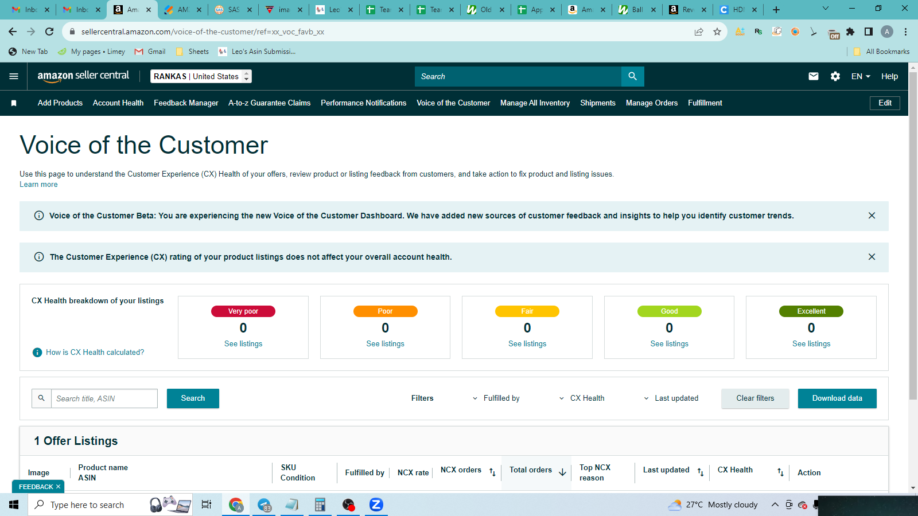Focus the Search title, ASIN field
The width and height of the screenshot is (918, 516).
click(104, 398)
